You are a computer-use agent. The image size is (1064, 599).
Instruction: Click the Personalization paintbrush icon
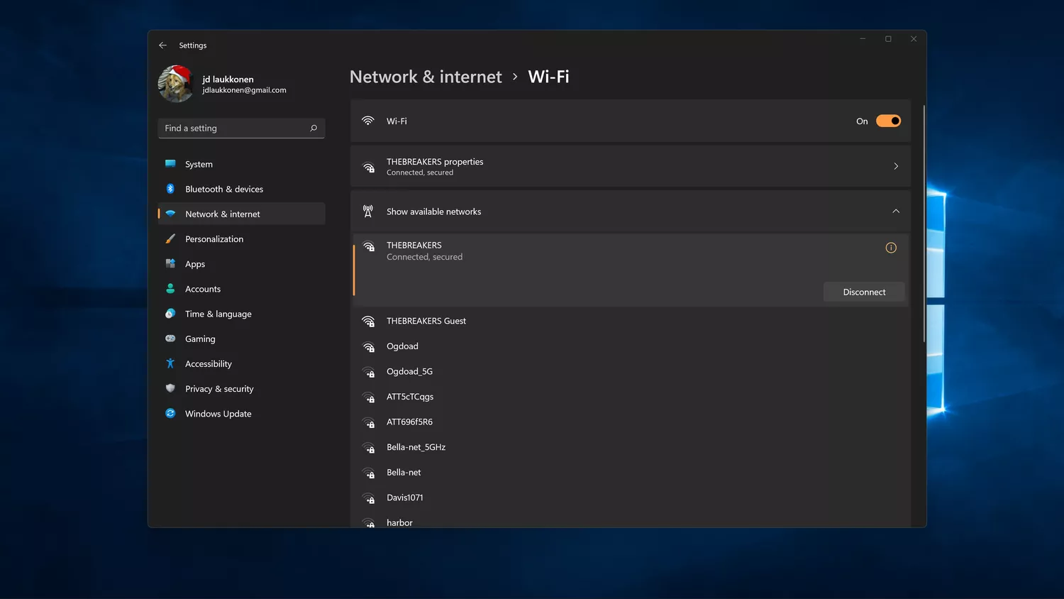coord(170,239)
